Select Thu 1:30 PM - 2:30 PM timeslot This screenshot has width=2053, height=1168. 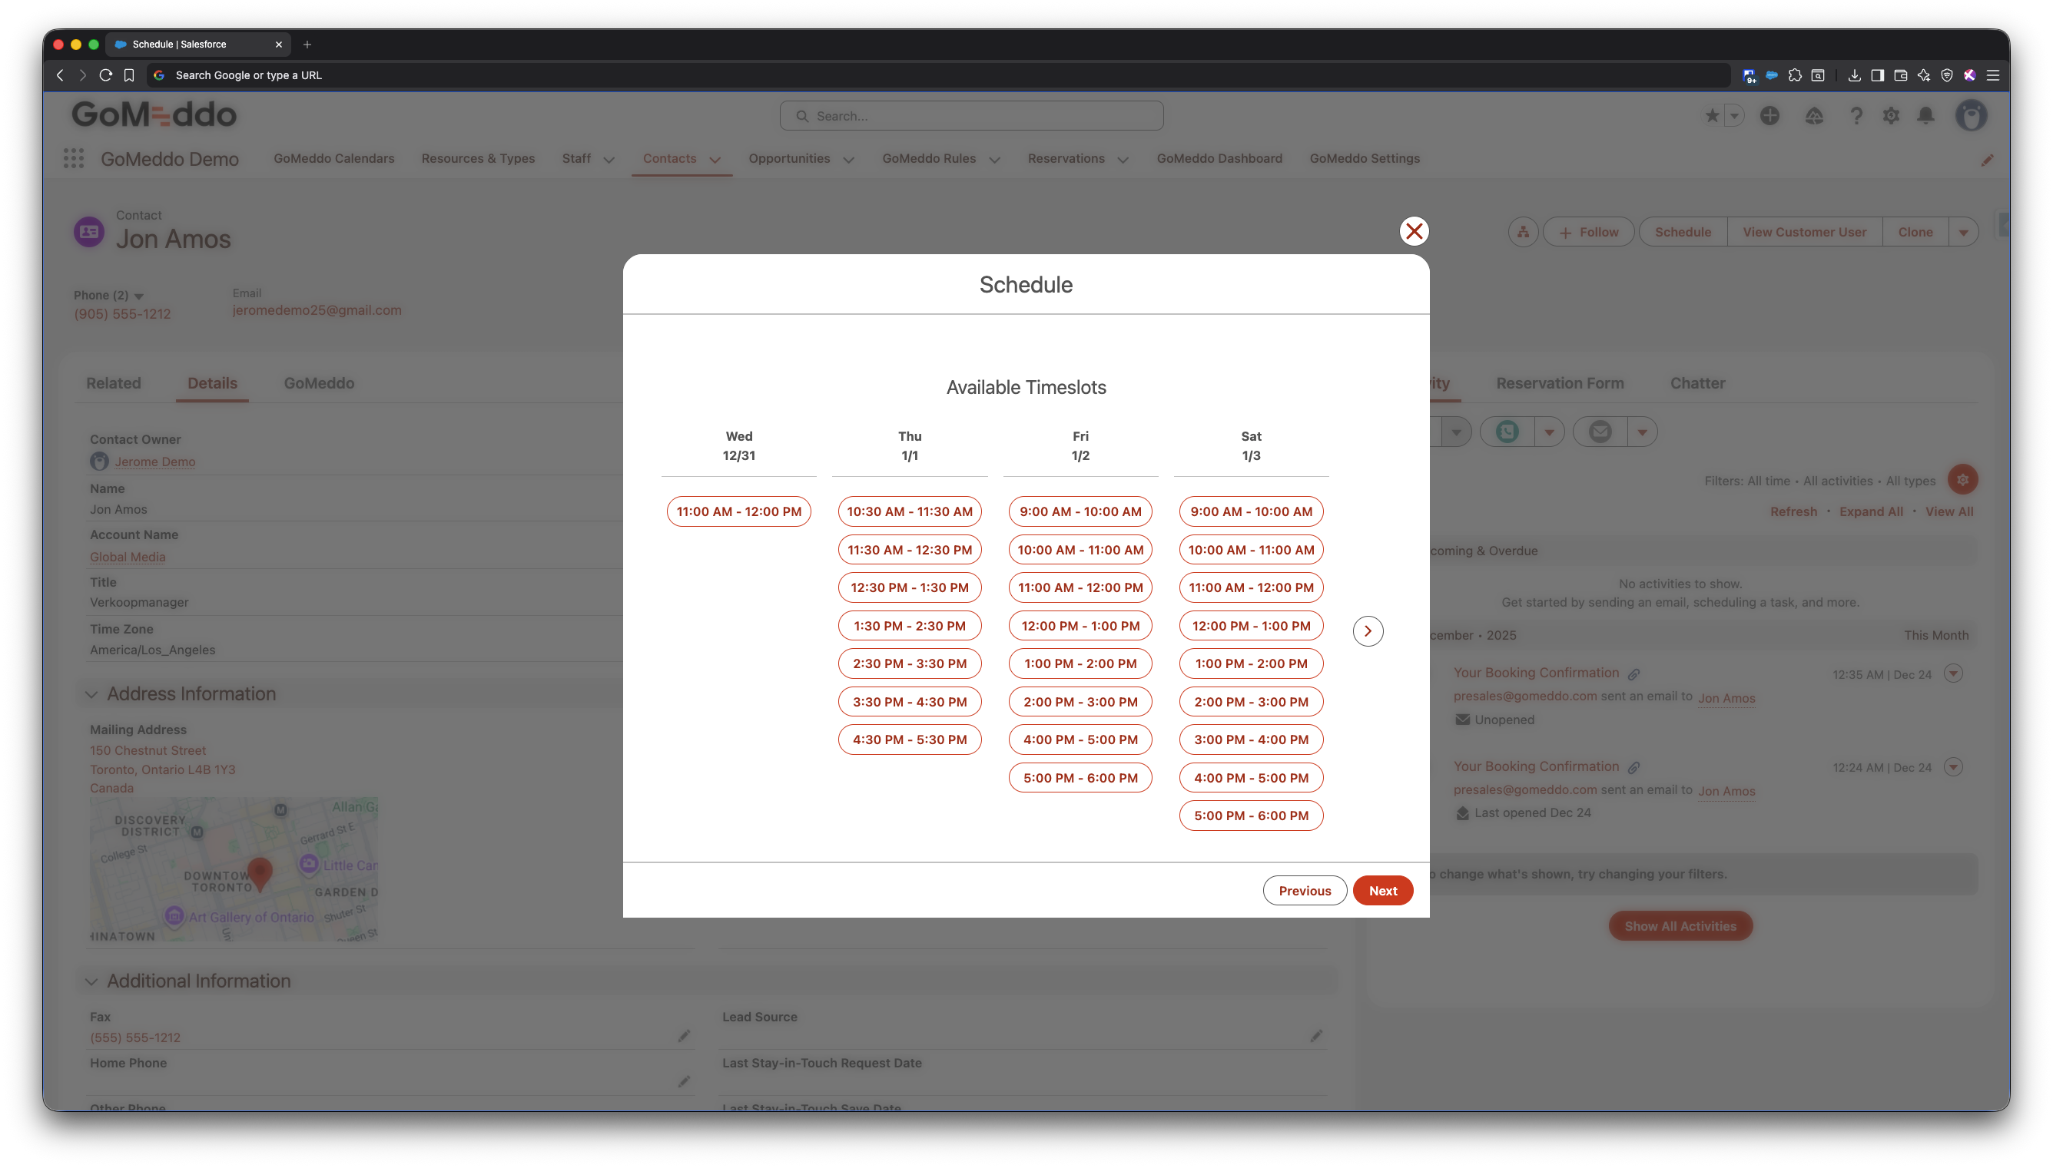pyautogui.click(x=909, y=626)
